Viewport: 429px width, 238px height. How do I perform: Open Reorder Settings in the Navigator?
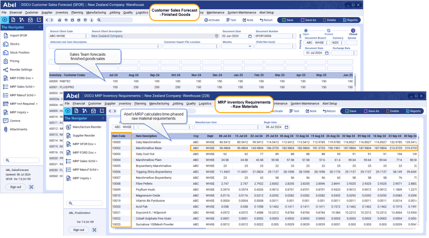click(x=21, y=70)
